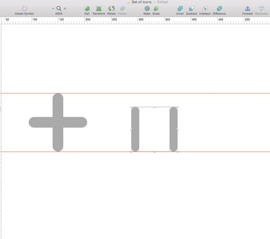Click the Create Symbol icon
The width and height of the screenshot is (270, 239).
pos(24,9)
